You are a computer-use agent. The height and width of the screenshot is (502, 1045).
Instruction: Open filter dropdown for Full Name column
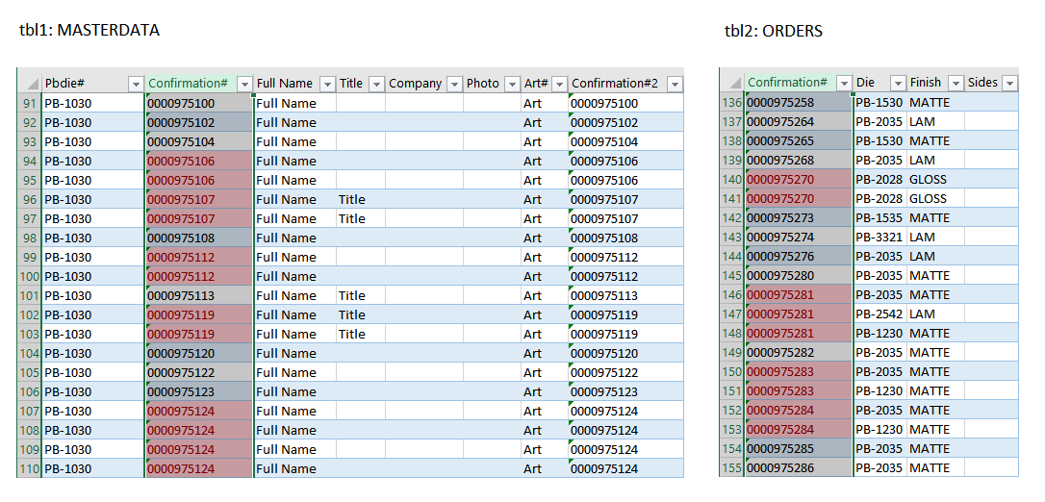[x=327, y=84]
